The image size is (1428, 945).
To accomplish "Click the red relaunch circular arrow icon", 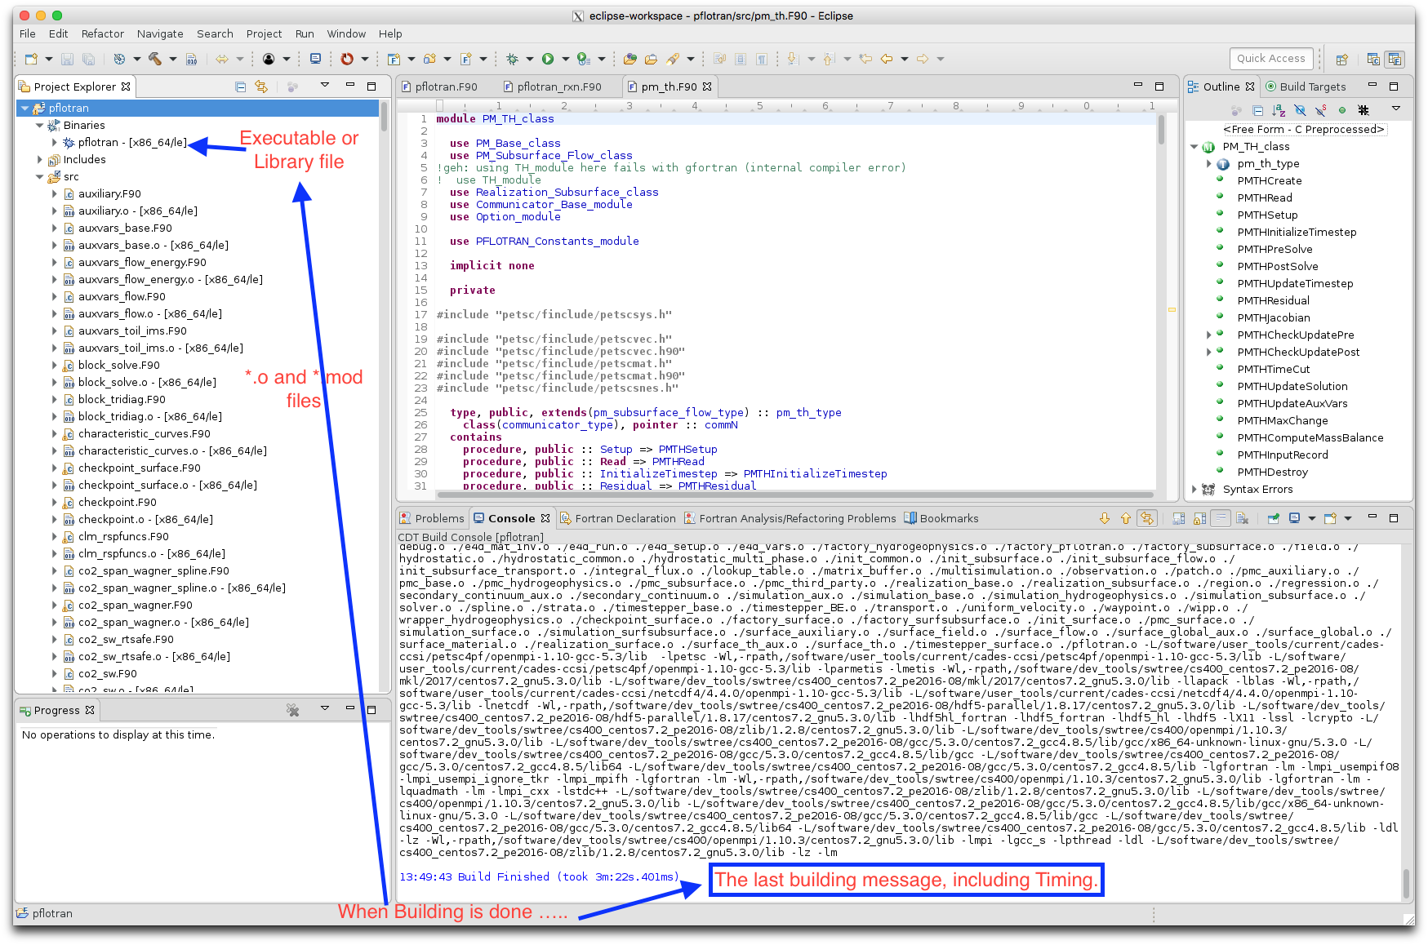I will click(x=347, y=59).
